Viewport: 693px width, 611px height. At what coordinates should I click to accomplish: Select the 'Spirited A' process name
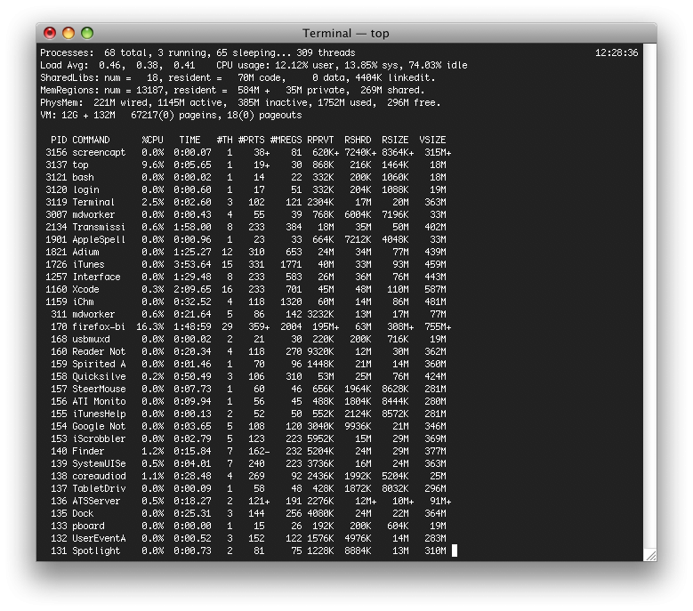pyautogui.click(x=99, y=364)
